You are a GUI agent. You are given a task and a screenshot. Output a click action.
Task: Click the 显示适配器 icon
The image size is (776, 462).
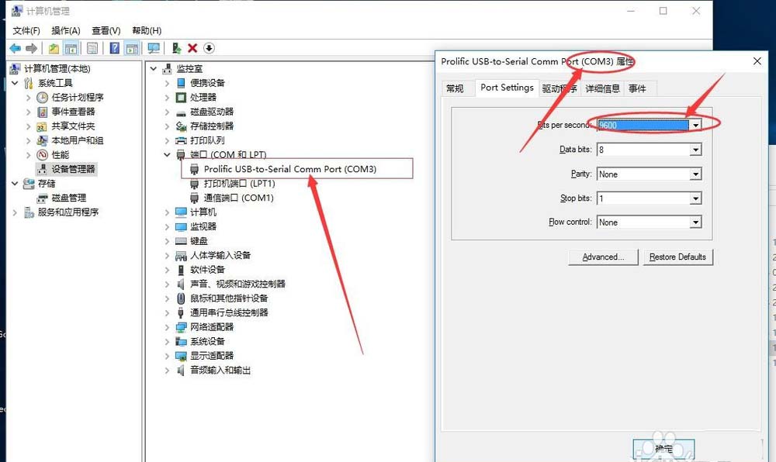(181, 356)
